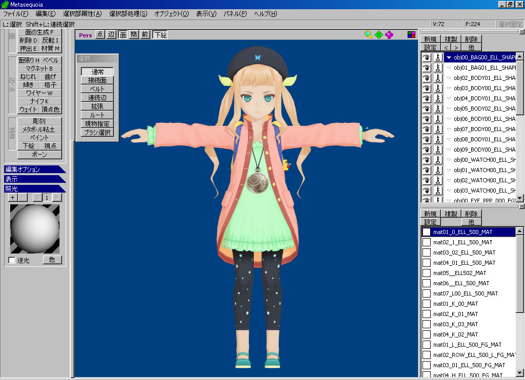Toggle the triangle beside obj05_BODY02
The width and height of the screenshot is (525, 380).
coord(449,109)
